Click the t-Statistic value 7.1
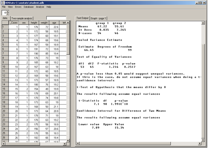 tap(96, 104)
